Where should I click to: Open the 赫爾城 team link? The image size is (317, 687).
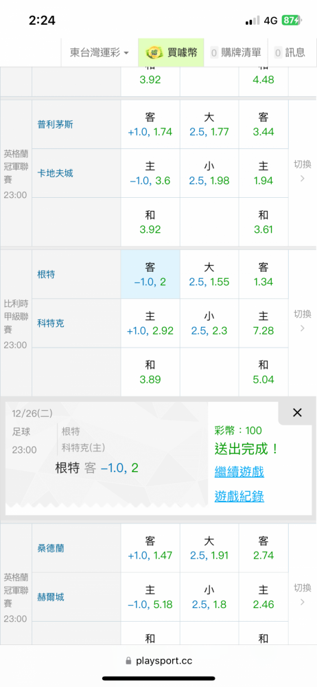point(51,597)
